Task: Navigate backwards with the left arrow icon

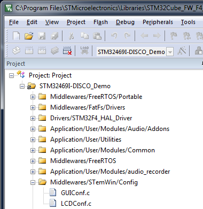Action: [x=144, y=36]
